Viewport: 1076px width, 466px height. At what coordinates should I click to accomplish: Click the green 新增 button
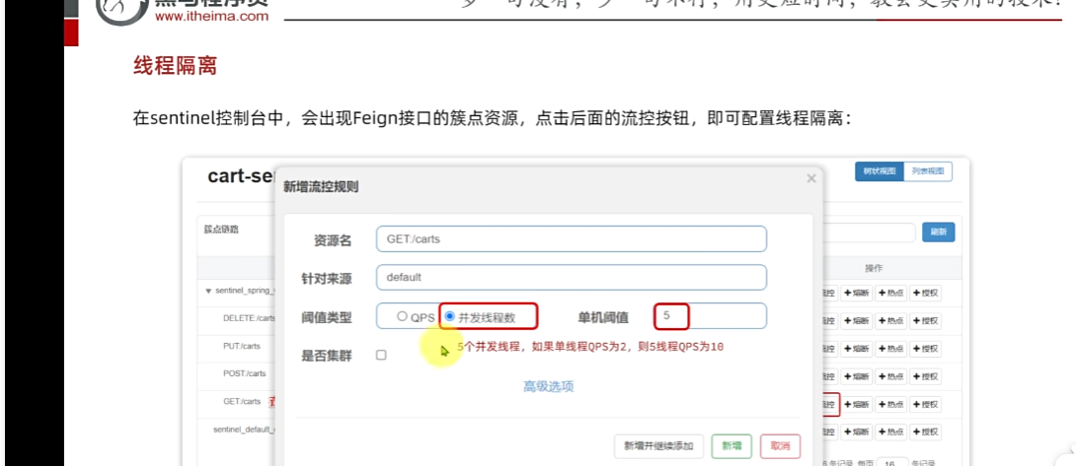[731, 446]
